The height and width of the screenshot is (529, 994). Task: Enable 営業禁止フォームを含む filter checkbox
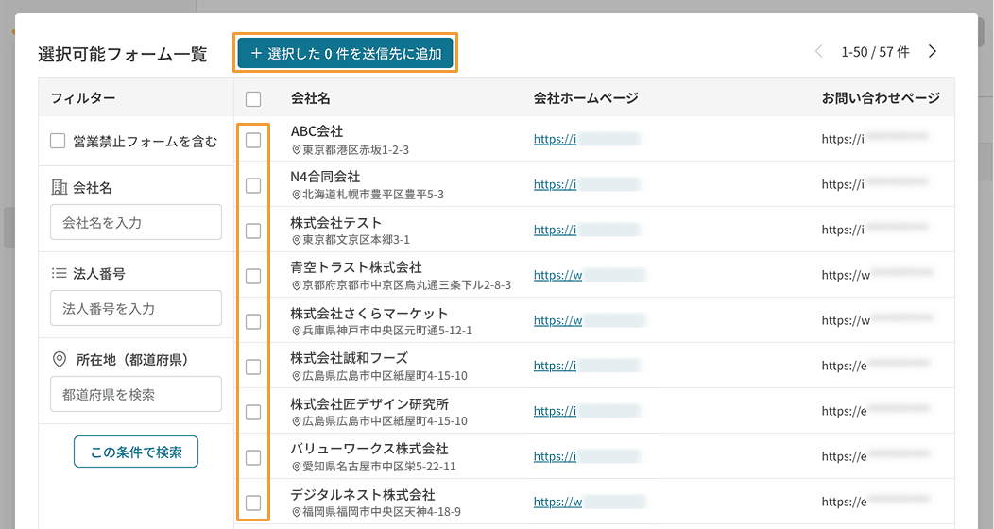coord(58,141)
